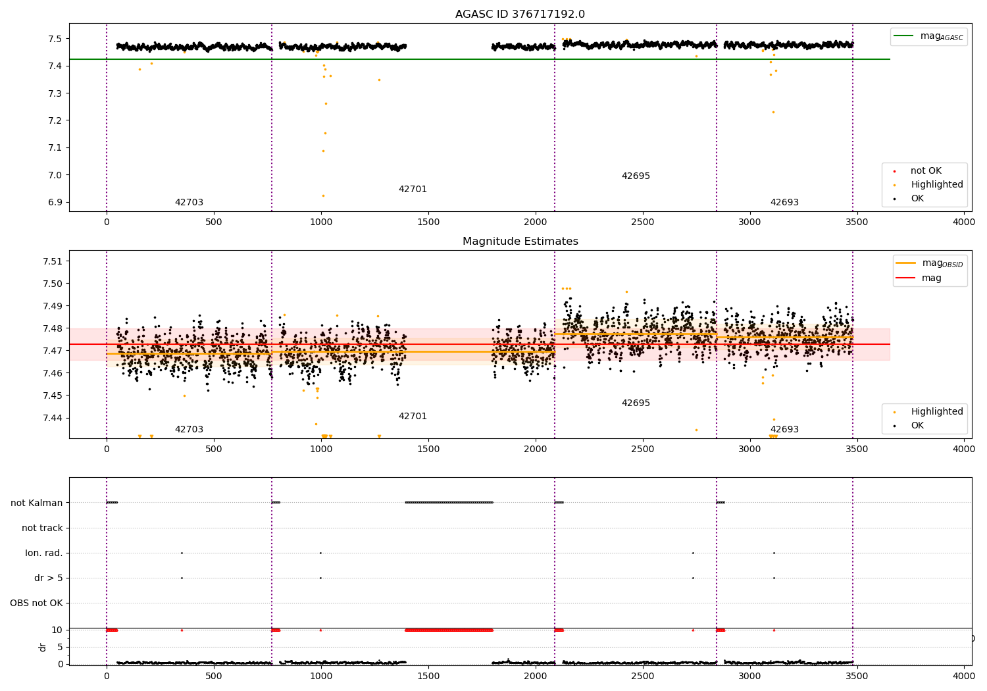Click obsid label 42701 in top plot
The width and height of the screenshot is (987, 691).
pyautogui.click(x=413, y=190)
